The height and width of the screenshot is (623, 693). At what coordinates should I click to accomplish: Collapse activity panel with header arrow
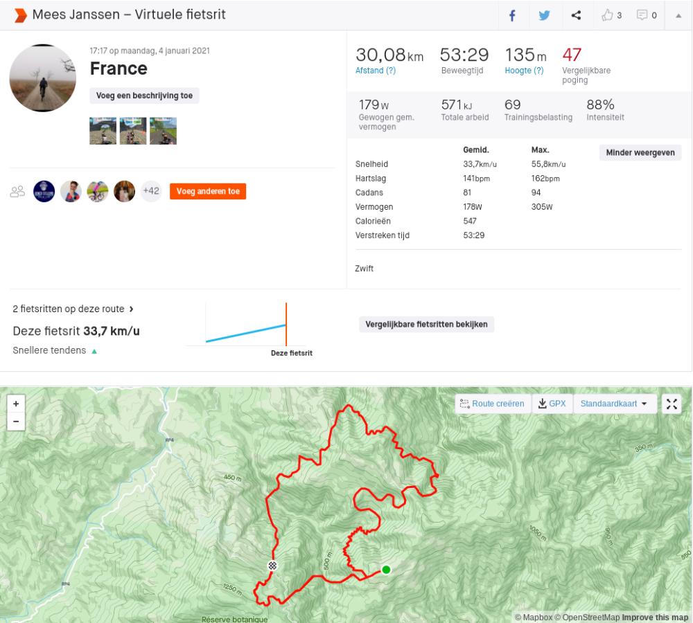(x=678, y=15)
